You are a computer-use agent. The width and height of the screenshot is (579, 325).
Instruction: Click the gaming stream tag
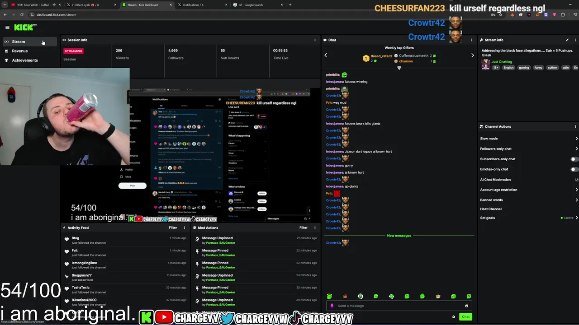coord(524,68)
